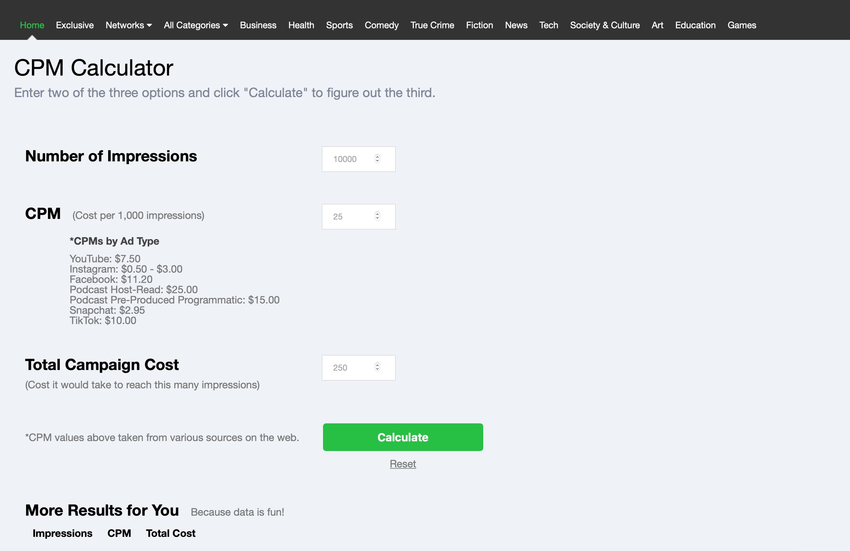Click the Education navigation item

[x=695, y=25]
